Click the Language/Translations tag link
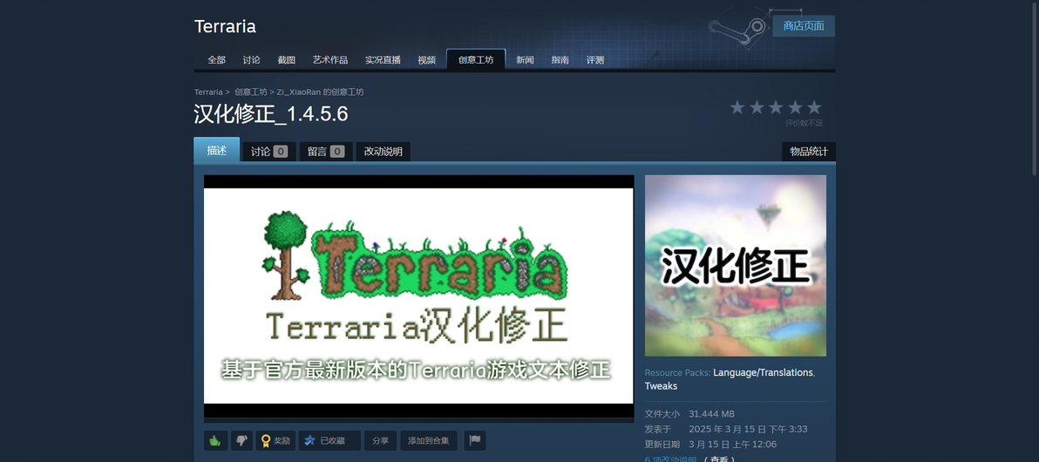This screenshot has width=1039, height=462. click(x=764, y=372)
